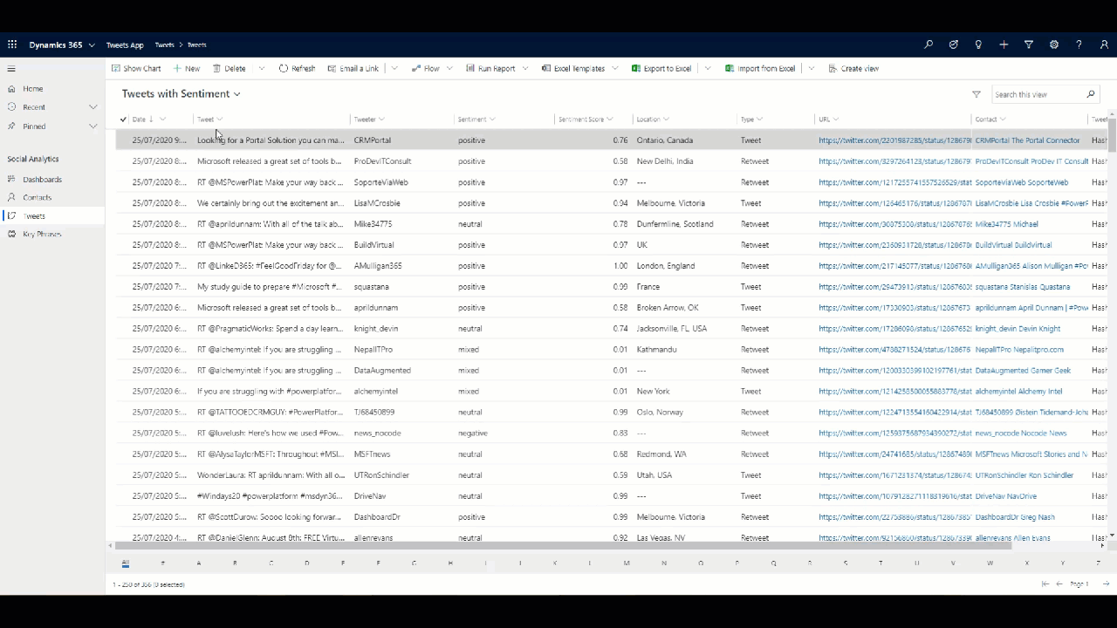Open Advanced Find funnel in top bar
Screen dimensions: 1117x628
[x=1029, y=44]
